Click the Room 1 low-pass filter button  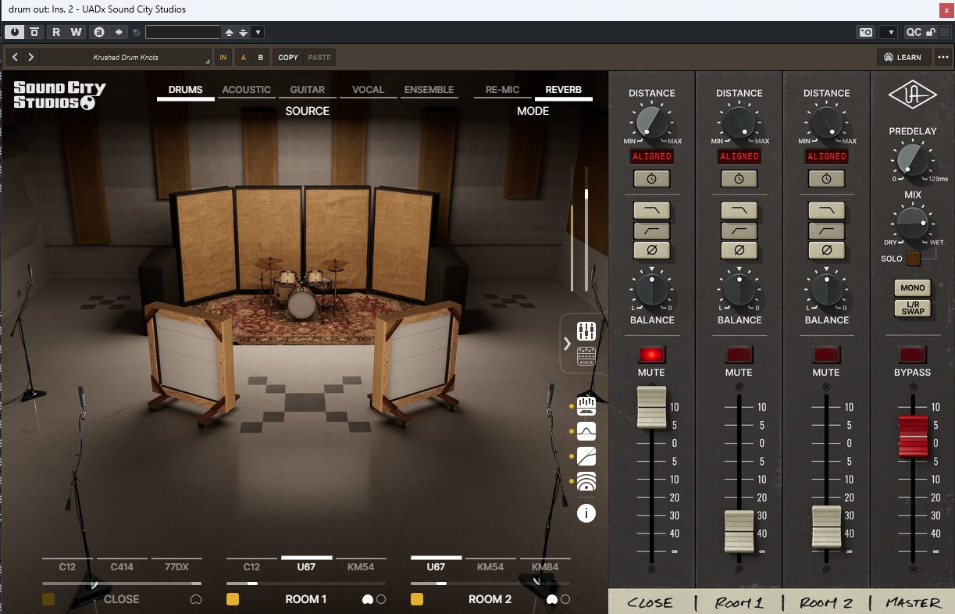[739, 210]
